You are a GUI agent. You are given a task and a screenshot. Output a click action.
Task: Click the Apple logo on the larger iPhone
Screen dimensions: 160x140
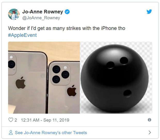(x=20, y=83)
